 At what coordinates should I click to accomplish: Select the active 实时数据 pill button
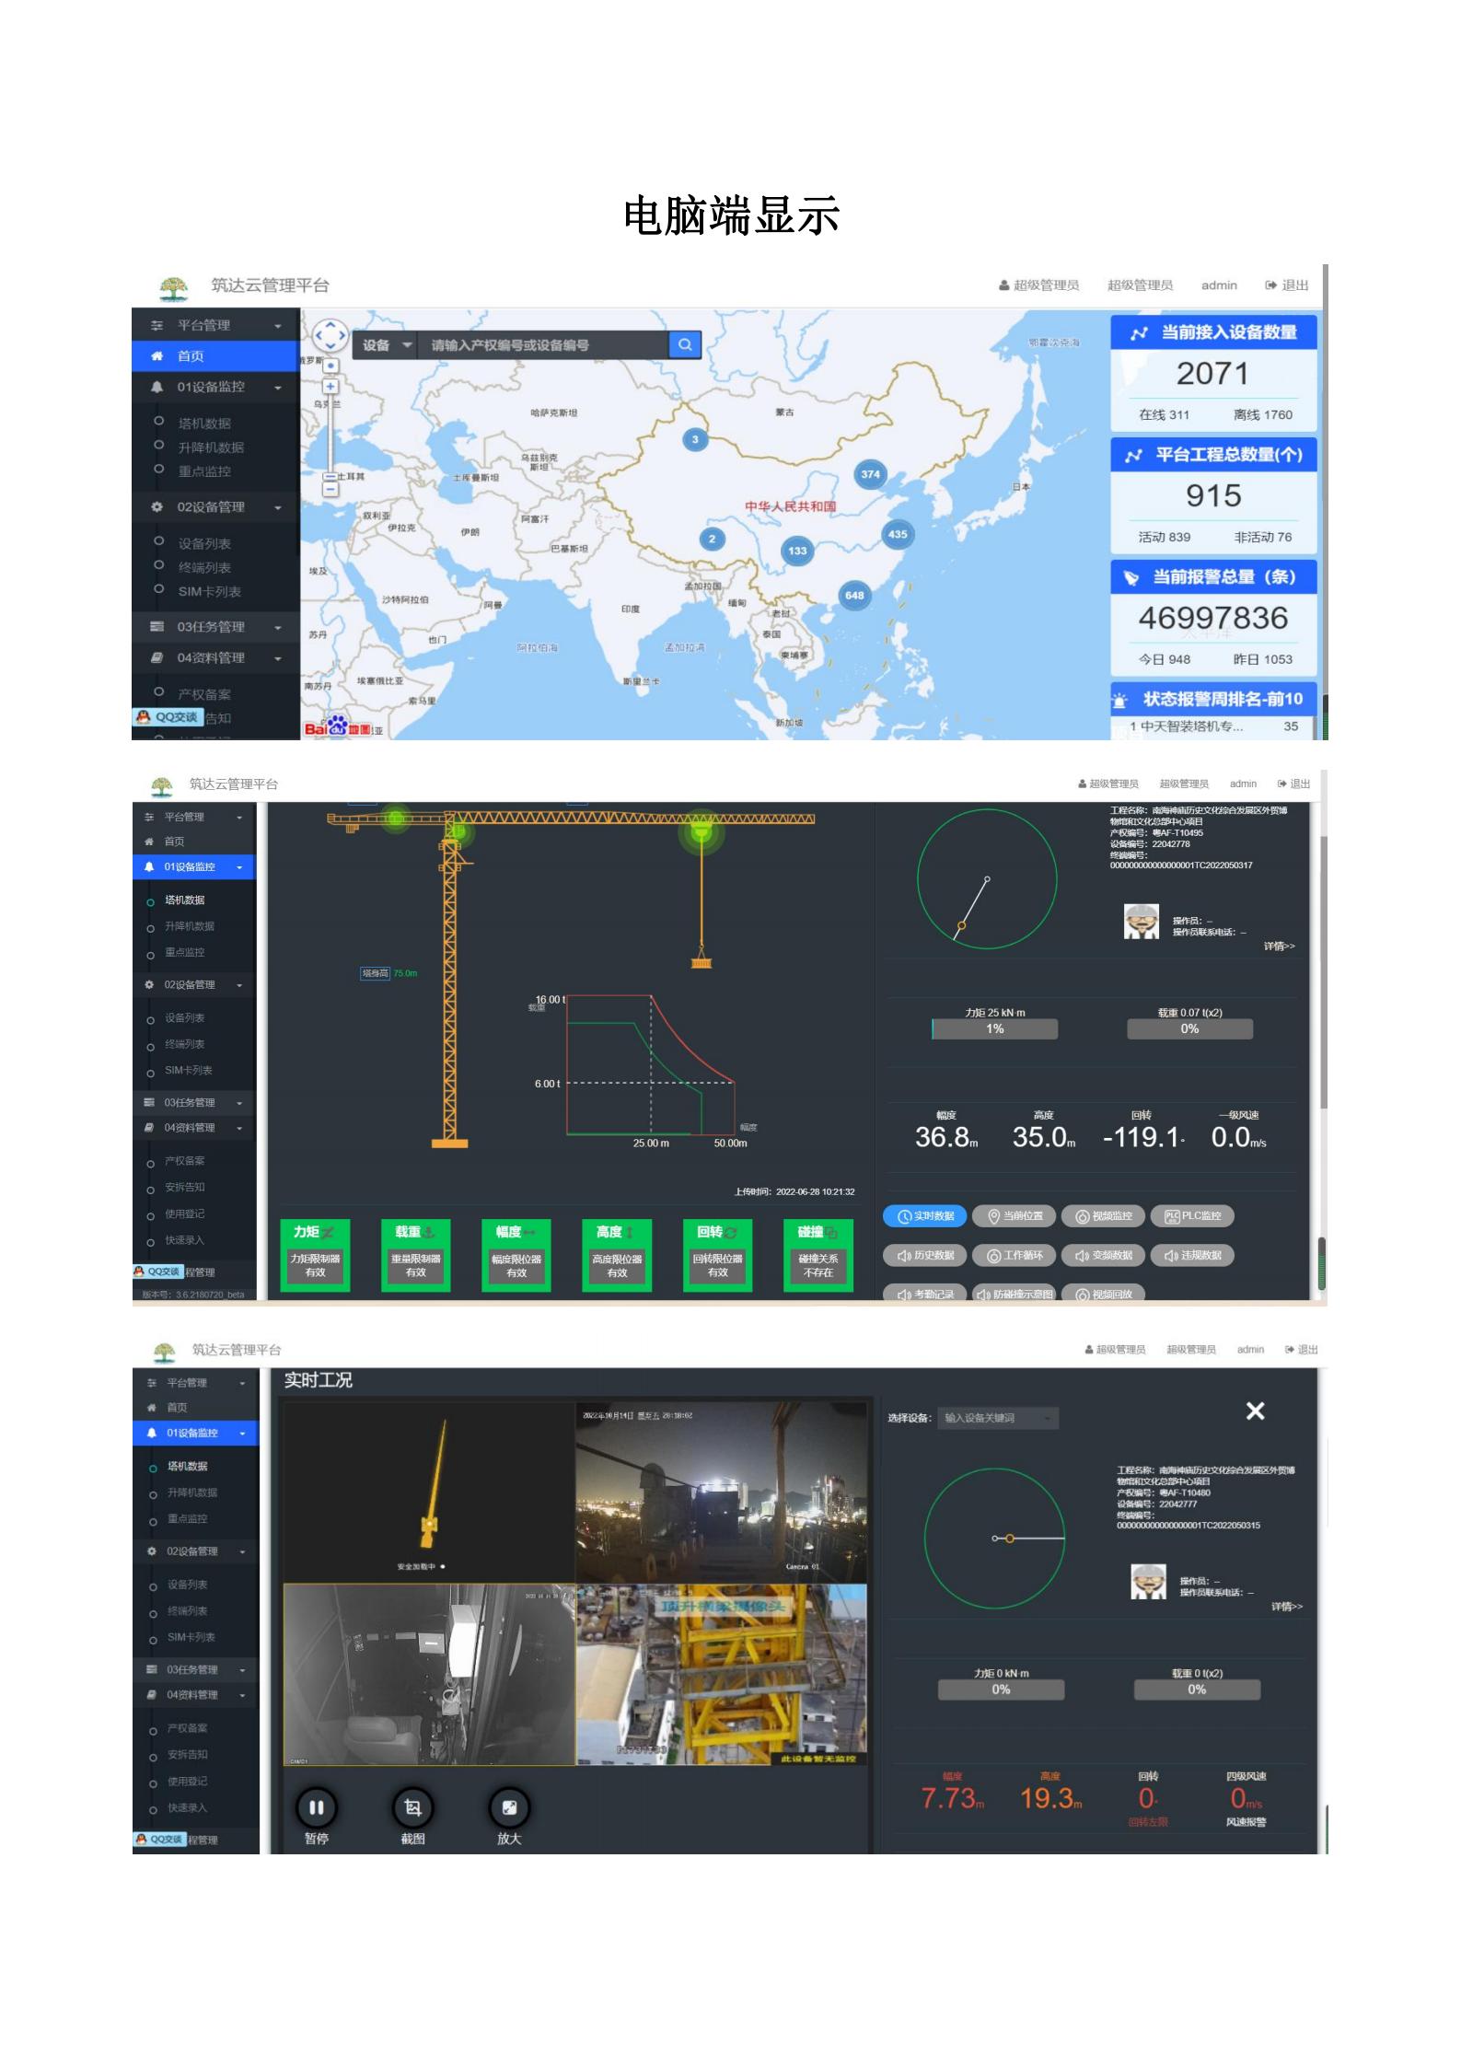[x=925, y=1216]
